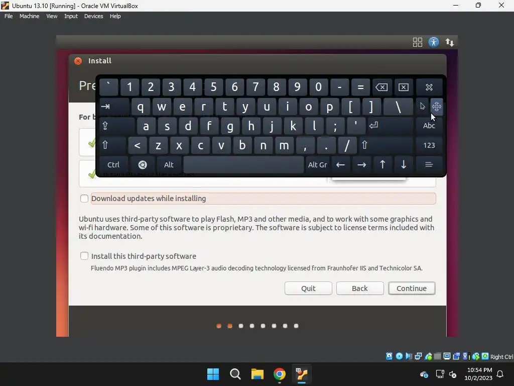Open the Help menu
The height and width of the screenshot is (386, 514).
click(115, 16)
